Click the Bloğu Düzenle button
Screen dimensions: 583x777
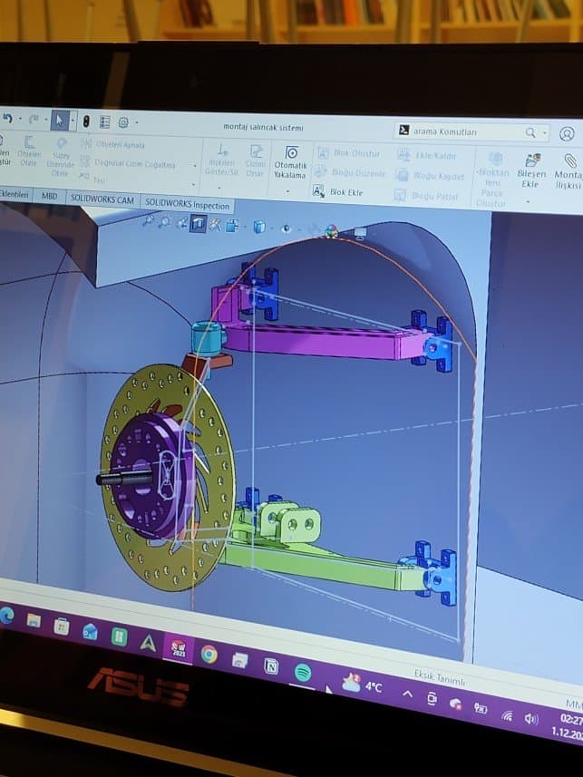click(350, 172)
